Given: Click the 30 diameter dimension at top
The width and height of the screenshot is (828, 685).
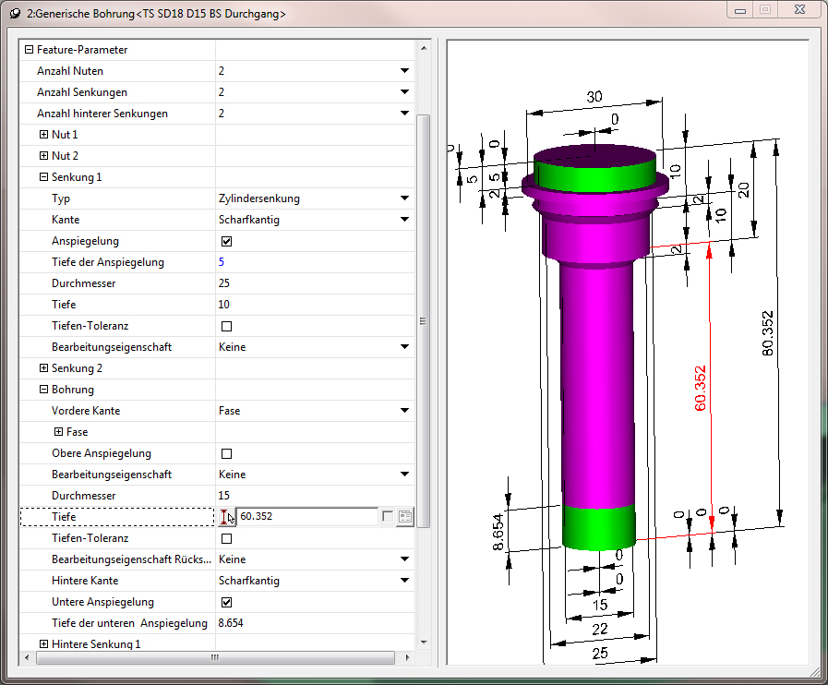Looking at the screenshot, I should coord(594,97).
